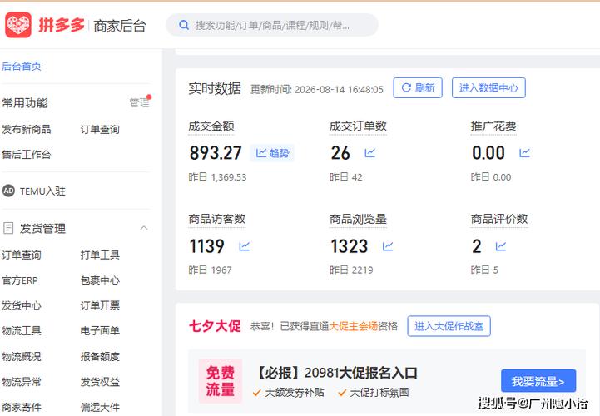Image resolution: width=600 pixels, height=416 pixels.
Task: Click the AD badge icon beside TEMU入驻
Action: [8, 191]
